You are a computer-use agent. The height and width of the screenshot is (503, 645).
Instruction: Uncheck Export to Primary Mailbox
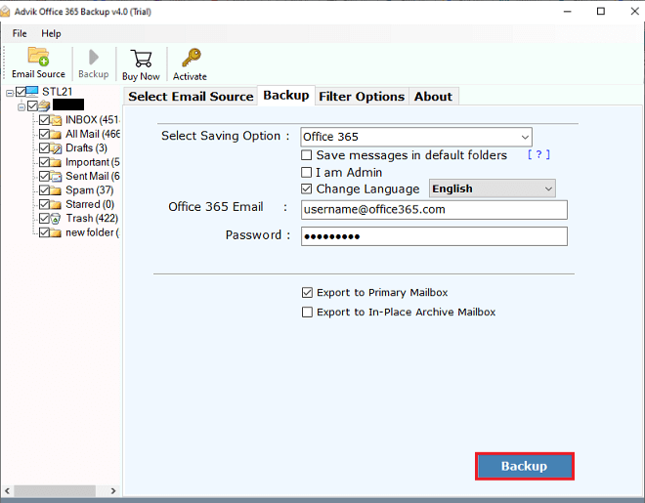[x=307, y=293]
